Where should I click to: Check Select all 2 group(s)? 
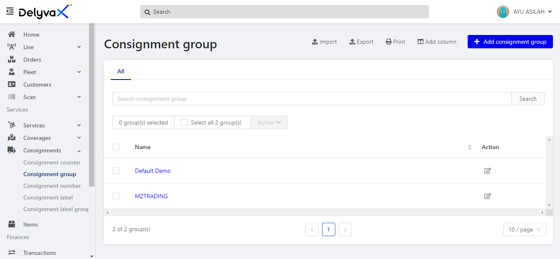(x=184, y=122)
